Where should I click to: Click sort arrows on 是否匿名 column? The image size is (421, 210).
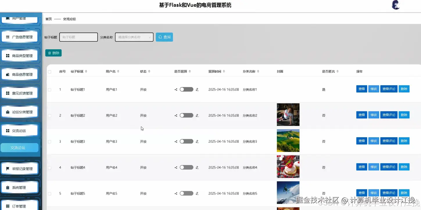pyautogui.click(x=337, y=71)
